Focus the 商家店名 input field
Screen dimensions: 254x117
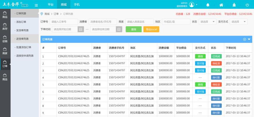click(x=139, y=22)
